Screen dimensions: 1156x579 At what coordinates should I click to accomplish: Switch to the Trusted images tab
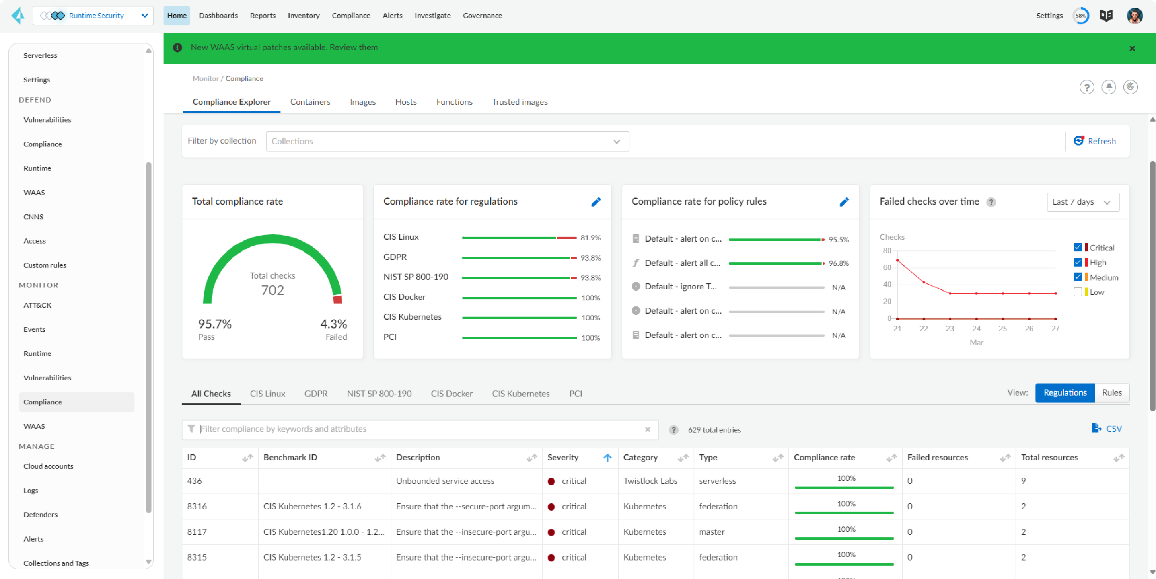(520, 102)
